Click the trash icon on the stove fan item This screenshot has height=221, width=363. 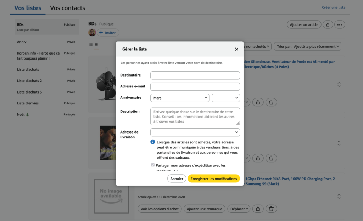(x=271, y=102)
